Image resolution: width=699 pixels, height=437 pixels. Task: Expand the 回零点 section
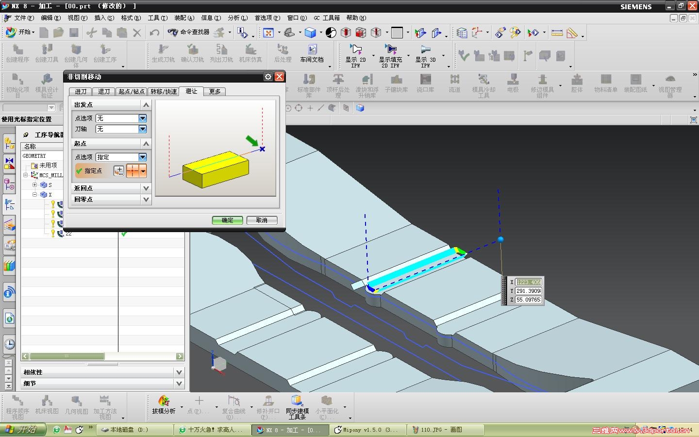[146, 199]
